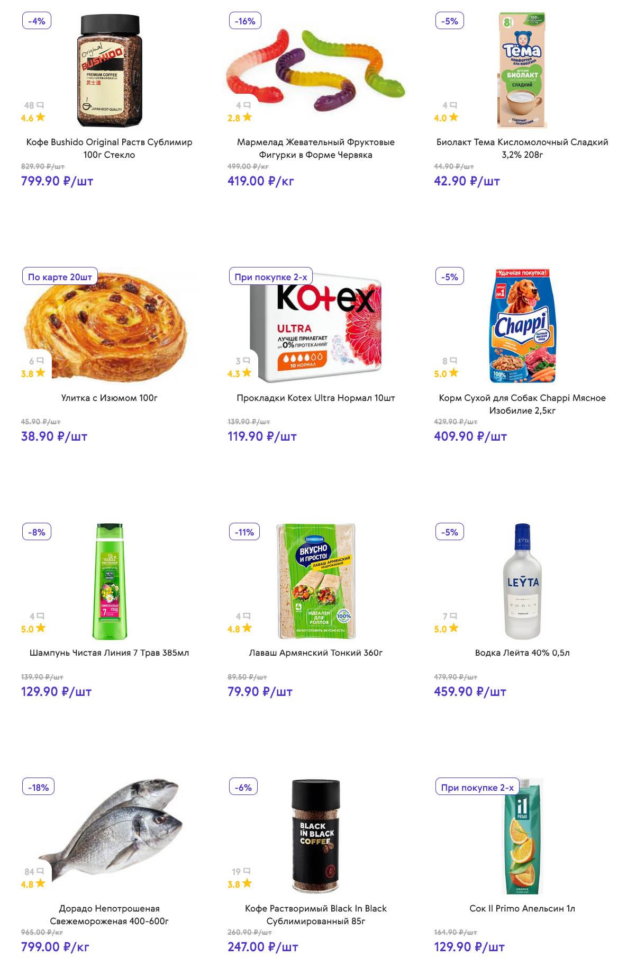Open the Armenian lavash product photo
627x974 pixels.
tap(316, 582)
